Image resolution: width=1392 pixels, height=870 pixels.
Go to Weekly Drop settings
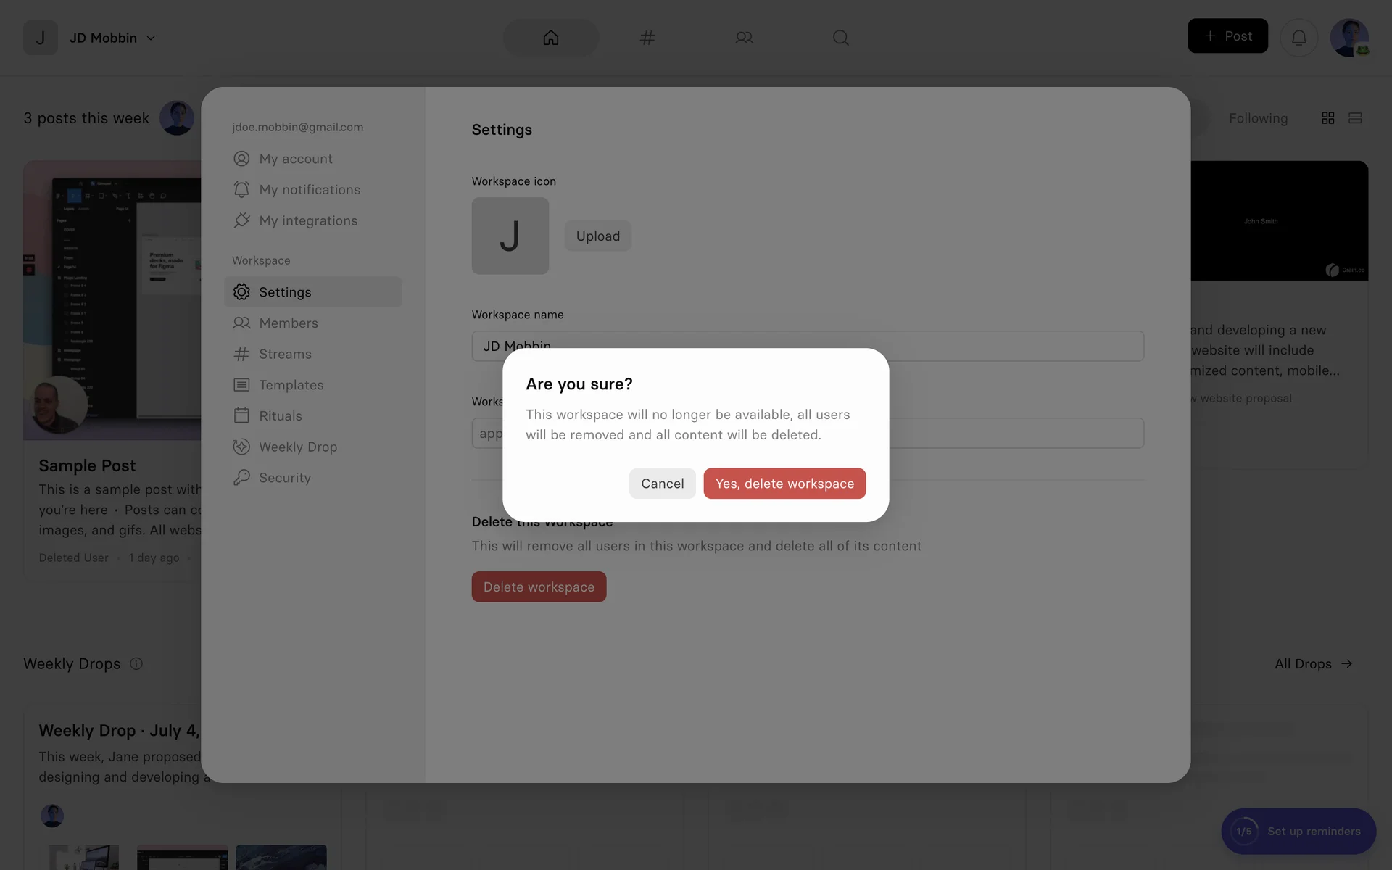[x=297, y=447]
